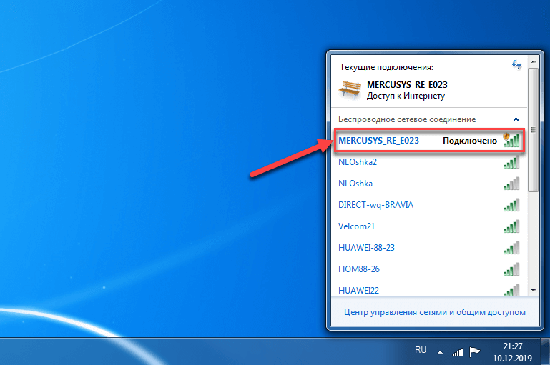Click the signal icon for DIRECT-wq-BRAVIA
The image size is (550, 365).
(511, 205)
